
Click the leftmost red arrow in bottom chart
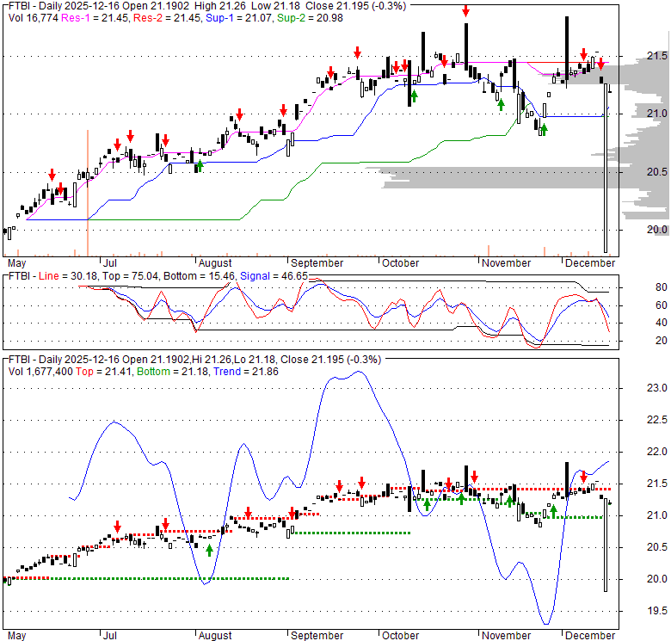[117, 527]
